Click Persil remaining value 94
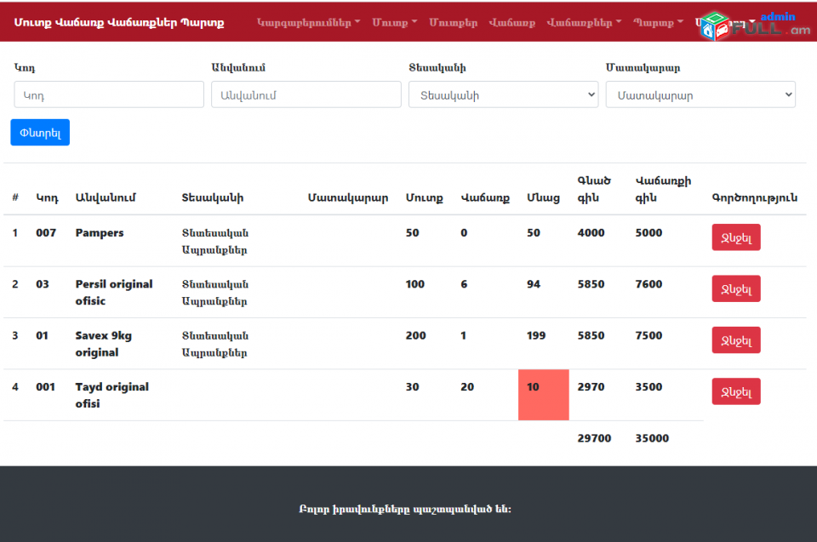The width and height of the screenshot is (817, 542). 534,284
